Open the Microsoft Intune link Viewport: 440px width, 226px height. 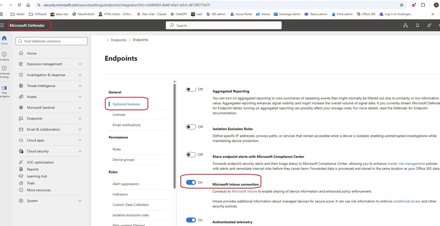pyautogui.click(x=244, y=191)
